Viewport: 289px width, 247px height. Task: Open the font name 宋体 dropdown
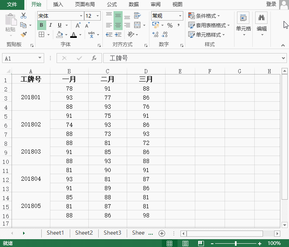pyautogui.click(x=81, y=16)
